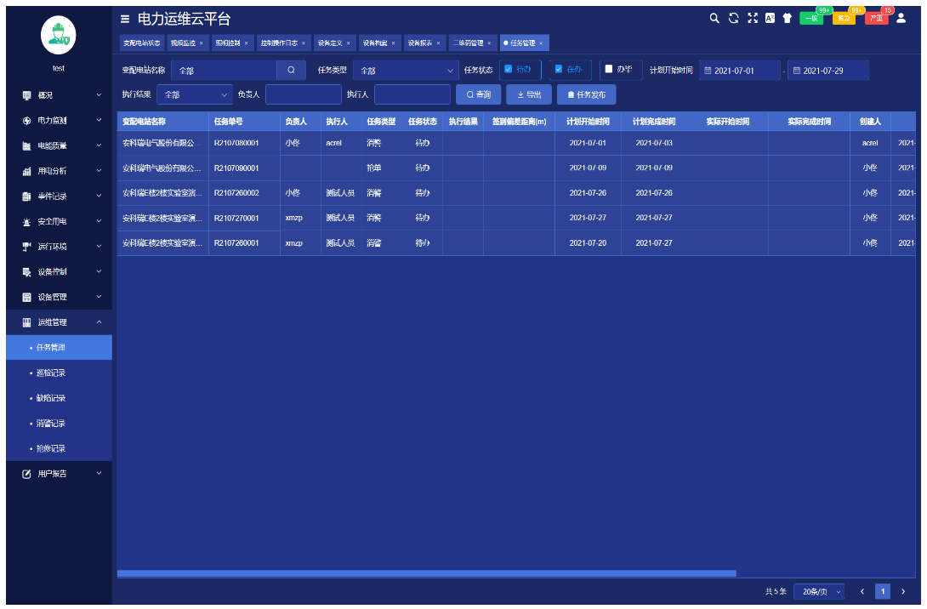
Task: Uncheck the 在办 task status checkbox
Action: coord(559,70)
